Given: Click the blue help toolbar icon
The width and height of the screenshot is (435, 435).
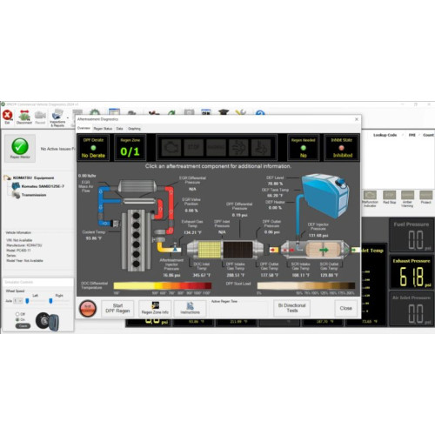Looking at the screenshot, I should pyautogui.click(x=260, y=112).
